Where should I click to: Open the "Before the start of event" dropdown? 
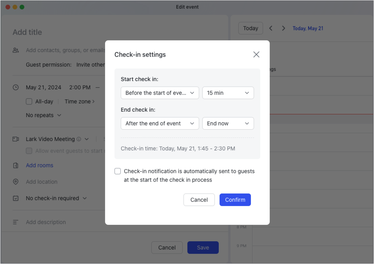coord(160,93)
